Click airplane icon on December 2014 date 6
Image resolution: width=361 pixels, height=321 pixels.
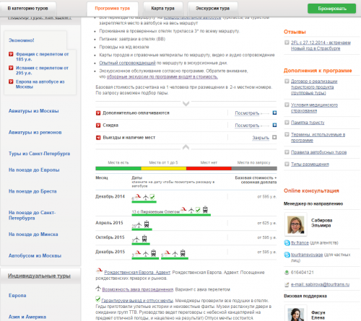tap(146, 197)
